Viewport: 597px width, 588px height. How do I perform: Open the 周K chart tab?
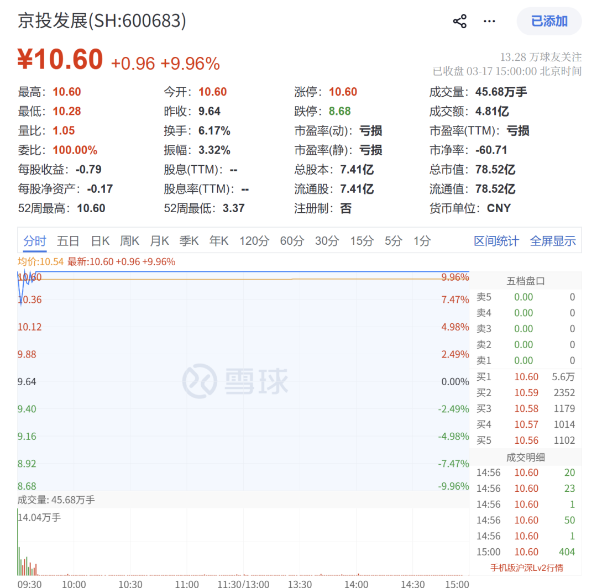[x=129, y=241]
